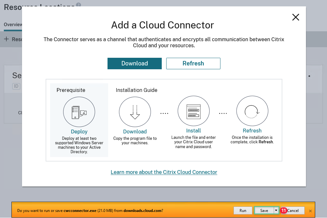Screen dimensions: 327x218
Task: Click the 'cwcconnector.exe' file name text
Action: (x=80, y=211)
